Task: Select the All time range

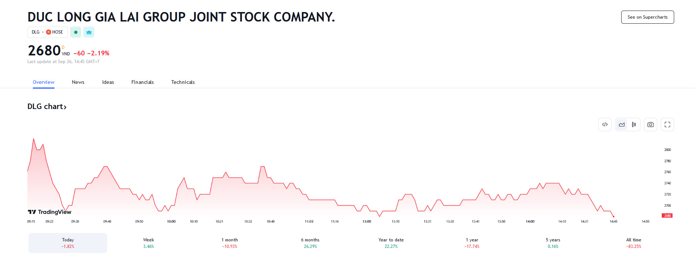Action: [634, 243]
